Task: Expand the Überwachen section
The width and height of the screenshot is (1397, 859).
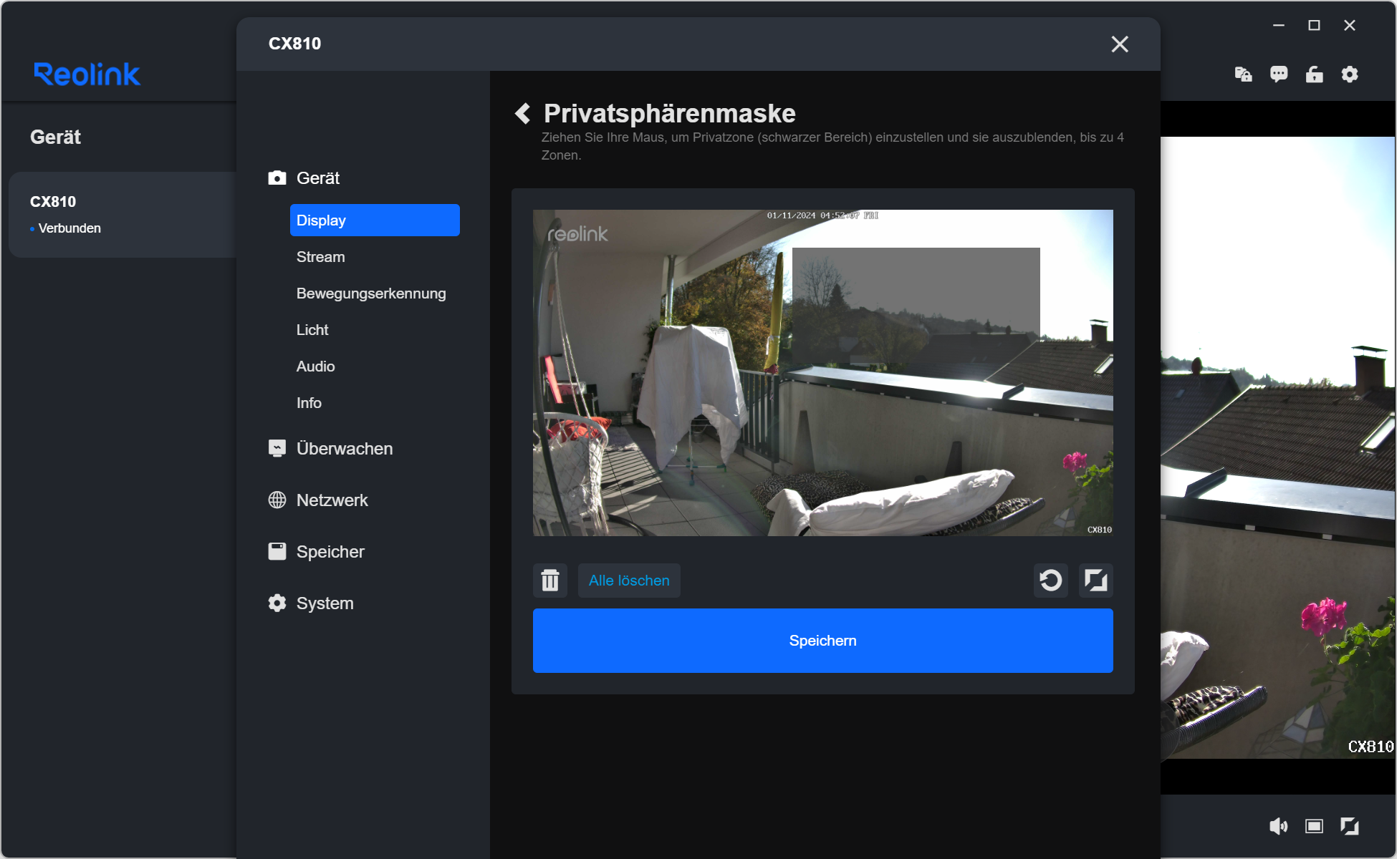Action: (344, 449)
